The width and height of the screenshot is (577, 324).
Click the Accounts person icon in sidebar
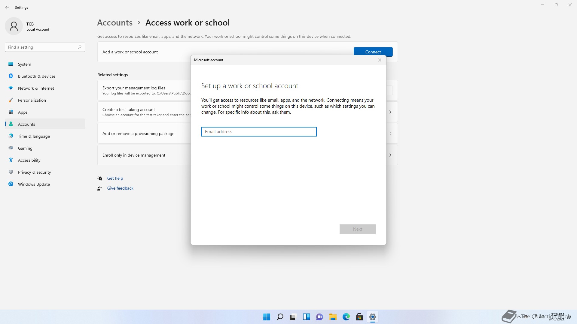click(11, 124)
